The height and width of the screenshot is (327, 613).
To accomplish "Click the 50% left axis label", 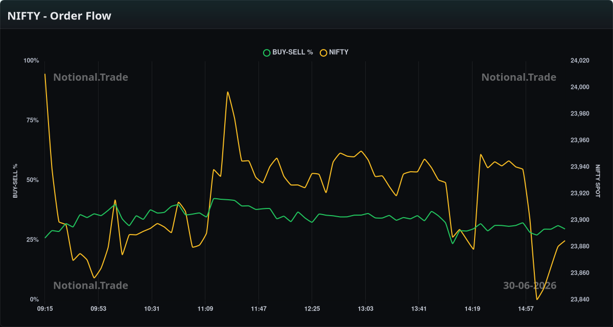I will [x=33, y=180].
